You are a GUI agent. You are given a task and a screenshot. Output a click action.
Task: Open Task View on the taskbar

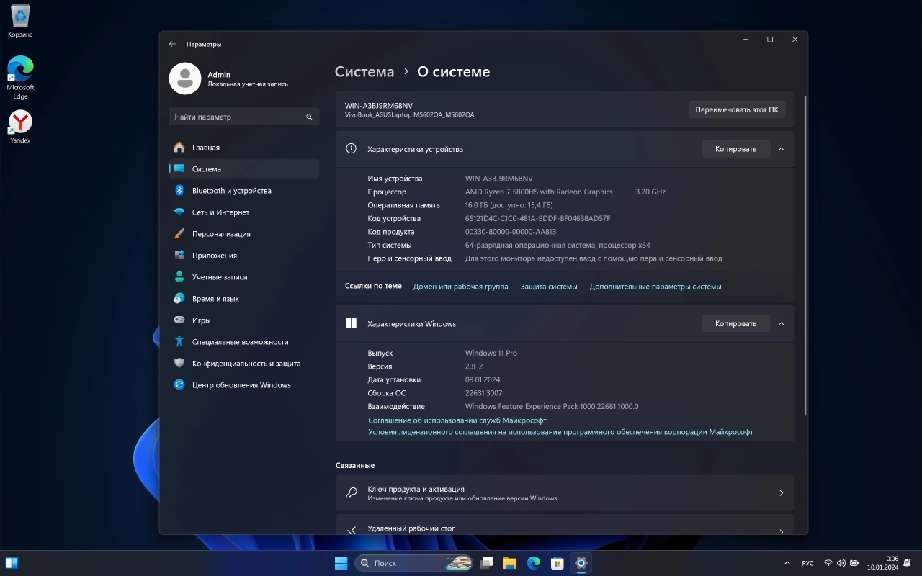[x=487, y=563]
